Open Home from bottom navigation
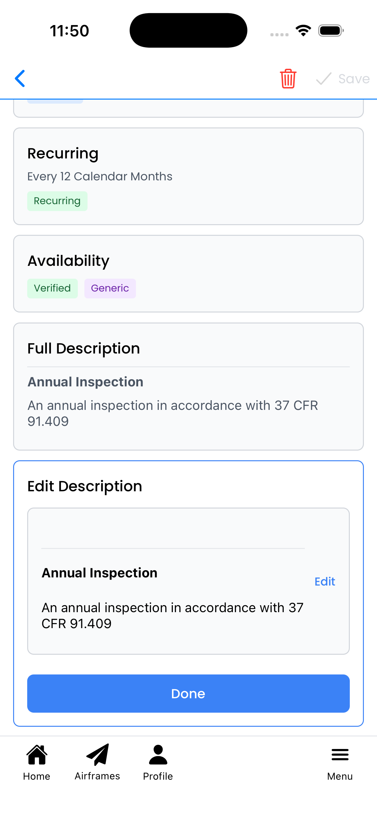377x821 pixels. click(37, 755)
